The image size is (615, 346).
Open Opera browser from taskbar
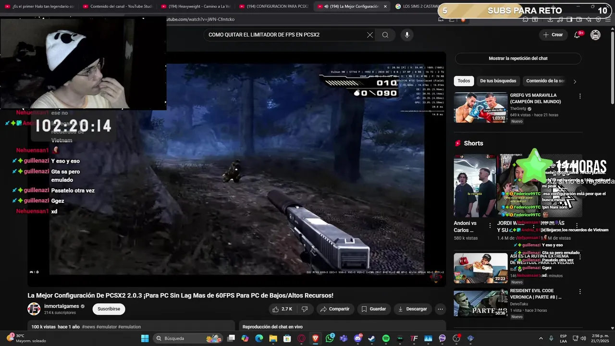click(x=301, y=338)
